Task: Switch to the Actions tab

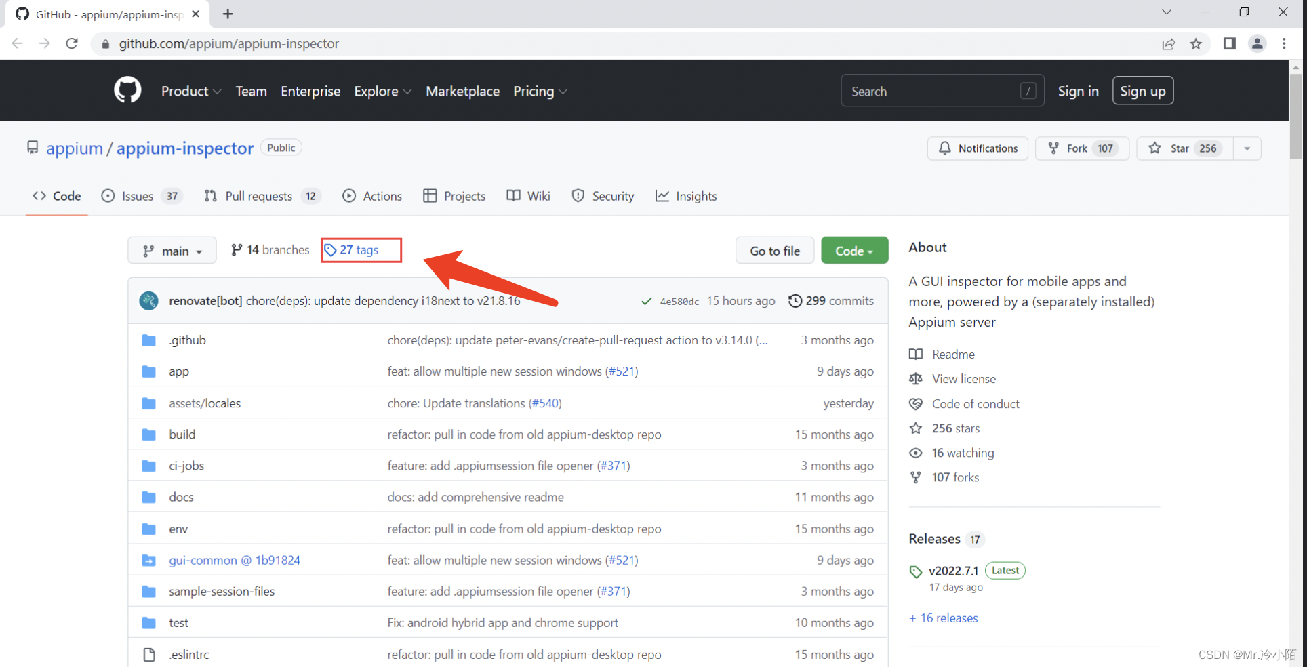Action: tap(372, 196)
